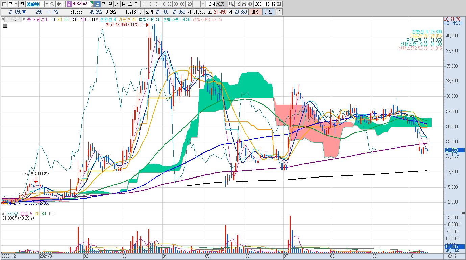The width and height of the screenshot is (466, 260).
Task: Toggle the square marker before 종가 단순
Action: (x=24, y=19)
